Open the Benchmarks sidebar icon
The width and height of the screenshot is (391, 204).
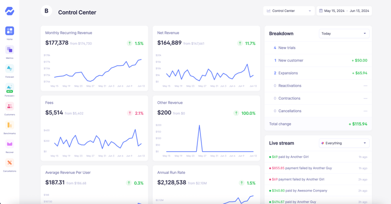(x=9, y=125)
